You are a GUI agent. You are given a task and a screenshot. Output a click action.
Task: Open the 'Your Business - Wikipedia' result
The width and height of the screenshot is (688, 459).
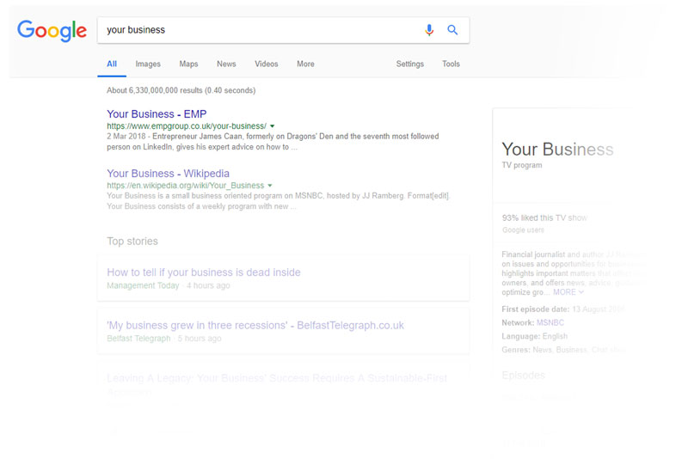tap(168, 174)
